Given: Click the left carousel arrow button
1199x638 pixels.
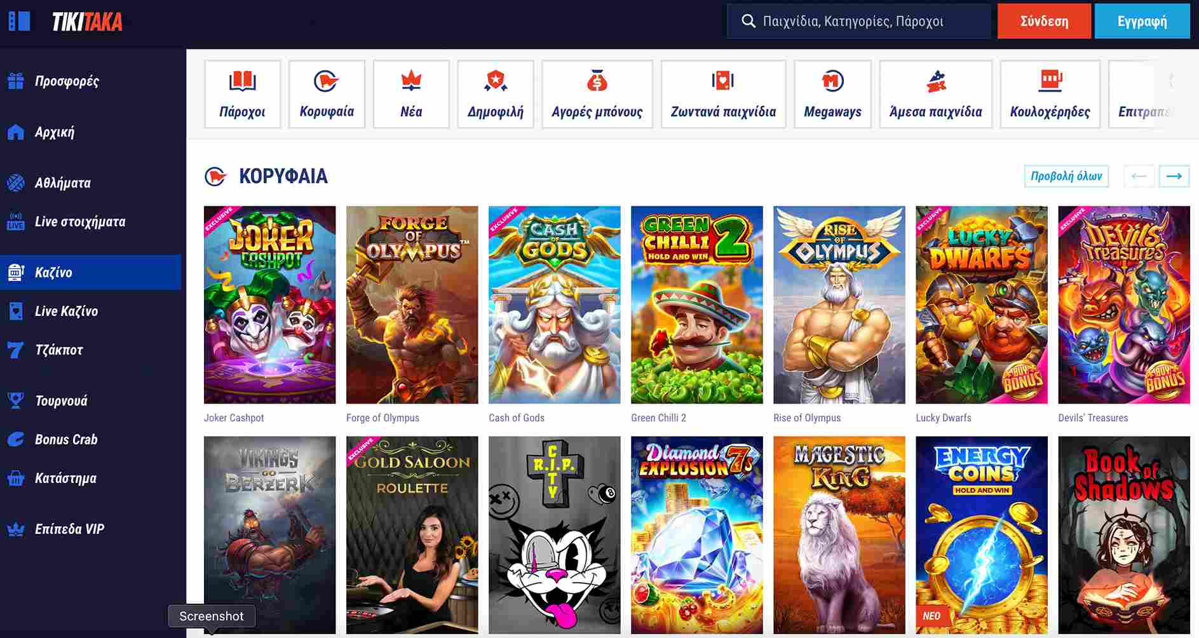Looking at the screenshot, I should [1139, 176].
